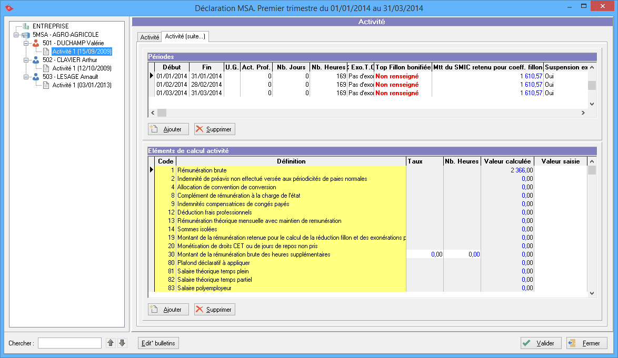Click the blue person icon for CLAVIER Arthur

36,60
